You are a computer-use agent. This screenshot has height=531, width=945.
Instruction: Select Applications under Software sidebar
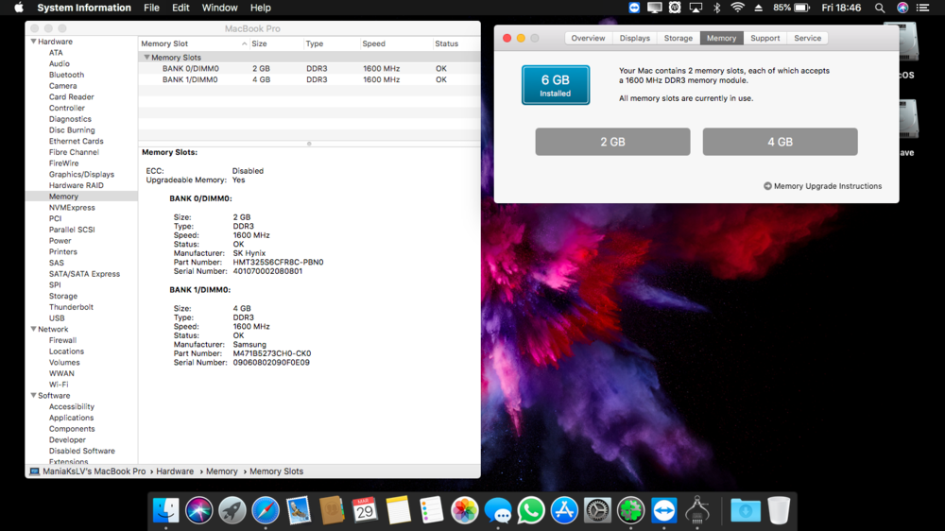point(71,418)
